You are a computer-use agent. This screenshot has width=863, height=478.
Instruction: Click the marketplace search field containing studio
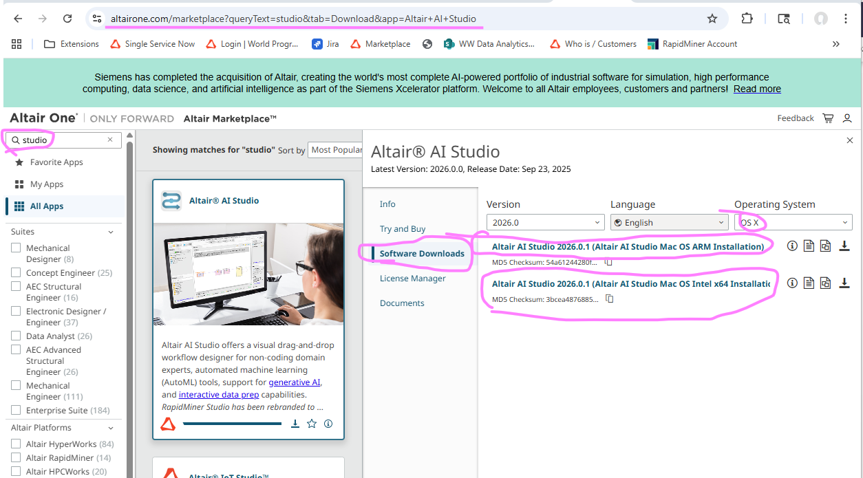(x=64, y=140)
